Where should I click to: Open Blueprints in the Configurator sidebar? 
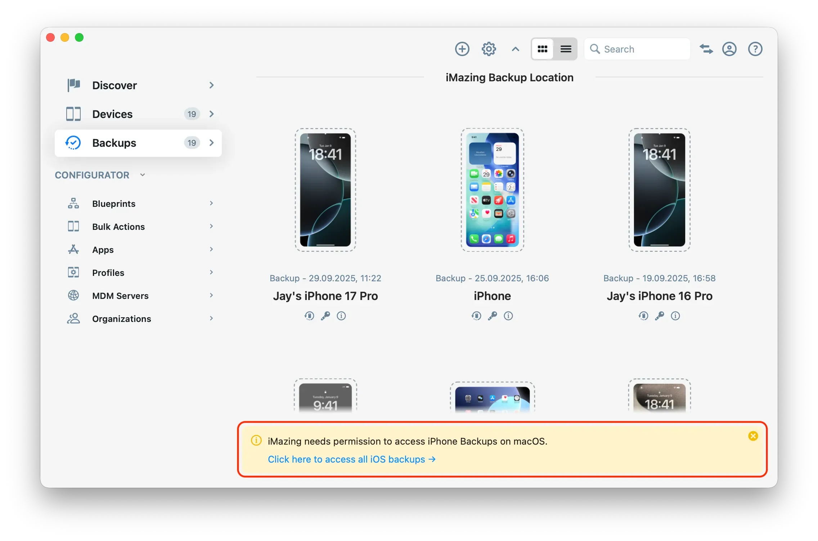click(x=113, y=203)
